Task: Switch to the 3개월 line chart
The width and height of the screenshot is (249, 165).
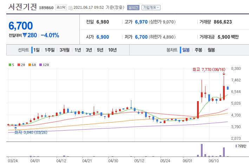Action: tap(65, 50)
